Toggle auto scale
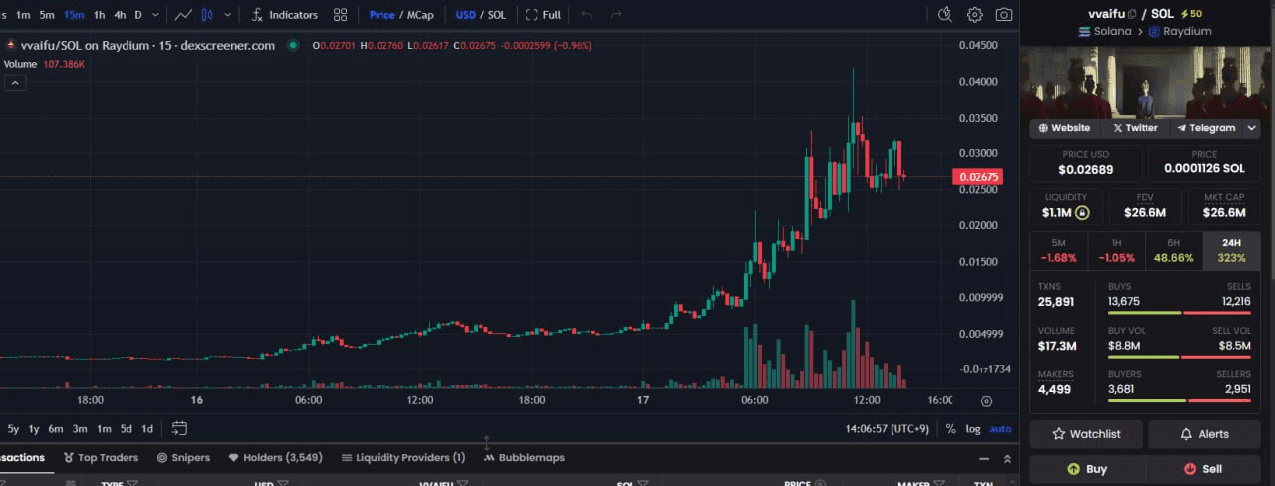The image size is (1275, 486). [1000, 429]
